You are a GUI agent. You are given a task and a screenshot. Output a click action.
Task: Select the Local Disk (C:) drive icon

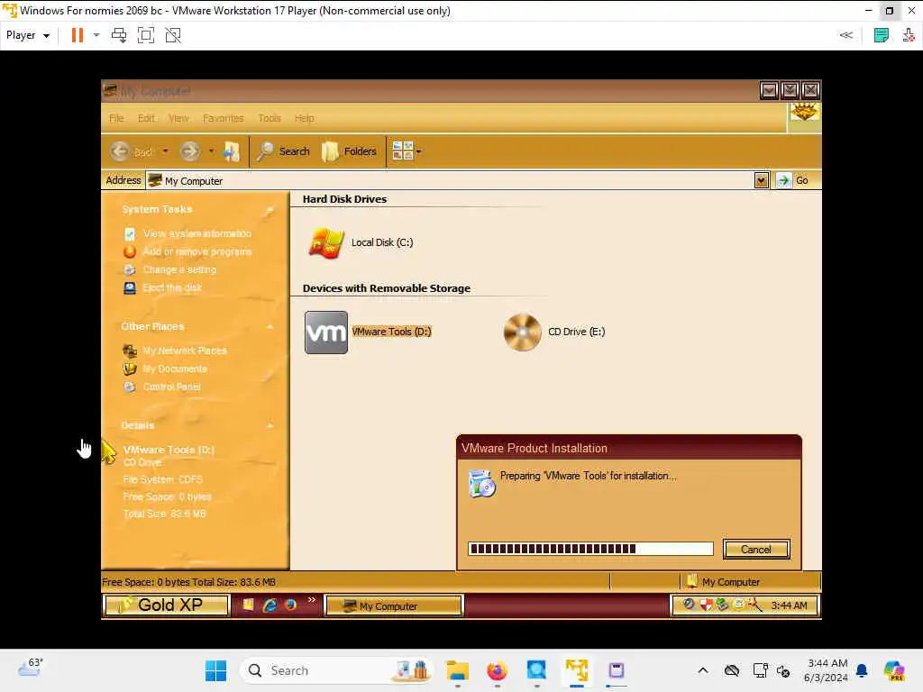point(326,242)
